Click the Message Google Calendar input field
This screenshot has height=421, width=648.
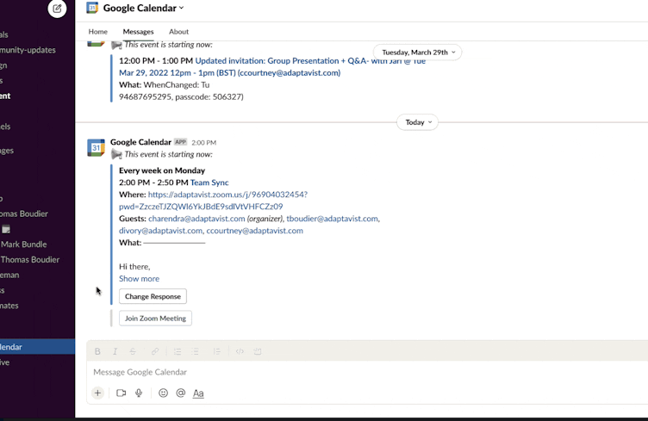(367, 372)
